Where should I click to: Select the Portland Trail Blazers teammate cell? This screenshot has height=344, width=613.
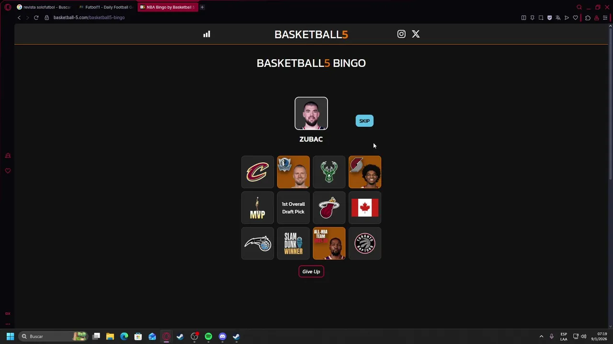365,172
